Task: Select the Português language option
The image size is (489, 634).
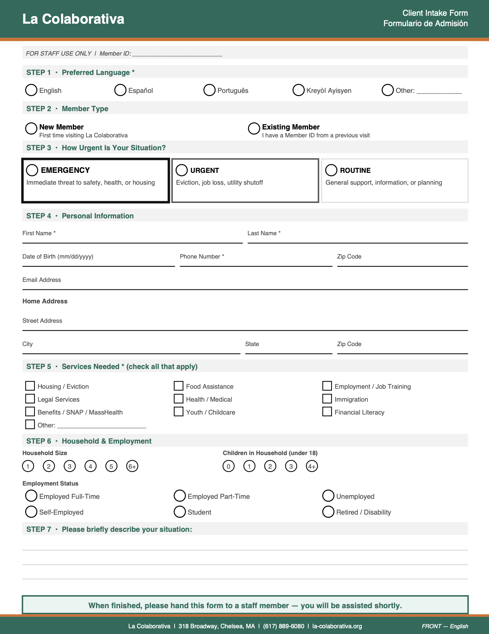Action: pyautogui.click(x=209, y=90)
